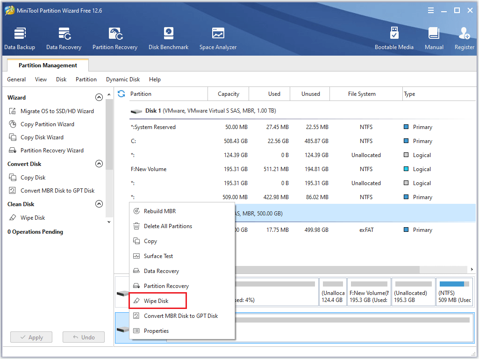
Task: Collapse the Wizard section
Action: point(99,98)
